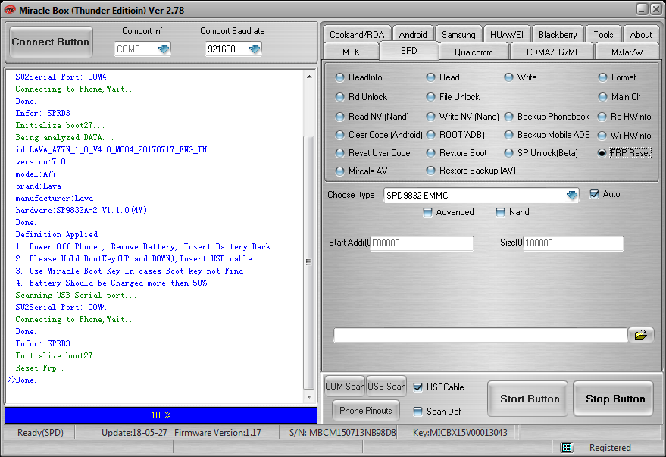The image size is (666, 457).
Task: Click the log scrollbar up arrow
Action: click(309, 77)
